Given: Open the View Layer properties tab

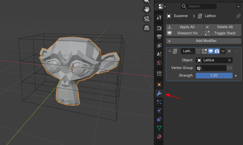Looking at the screenshot, I should (159, 45).
